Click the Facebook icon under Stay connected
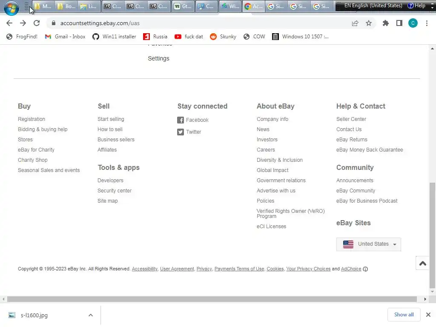 [181, 120]
